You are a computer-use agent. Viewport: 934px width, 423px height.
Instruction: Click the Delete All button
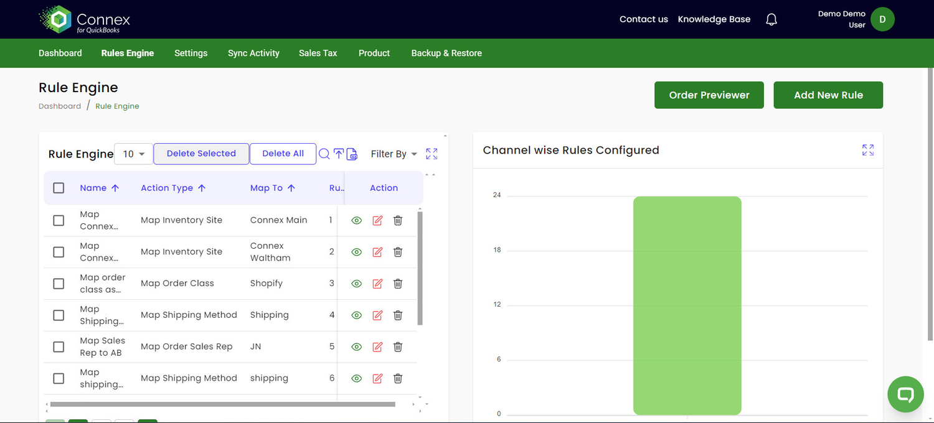[283, 154]
